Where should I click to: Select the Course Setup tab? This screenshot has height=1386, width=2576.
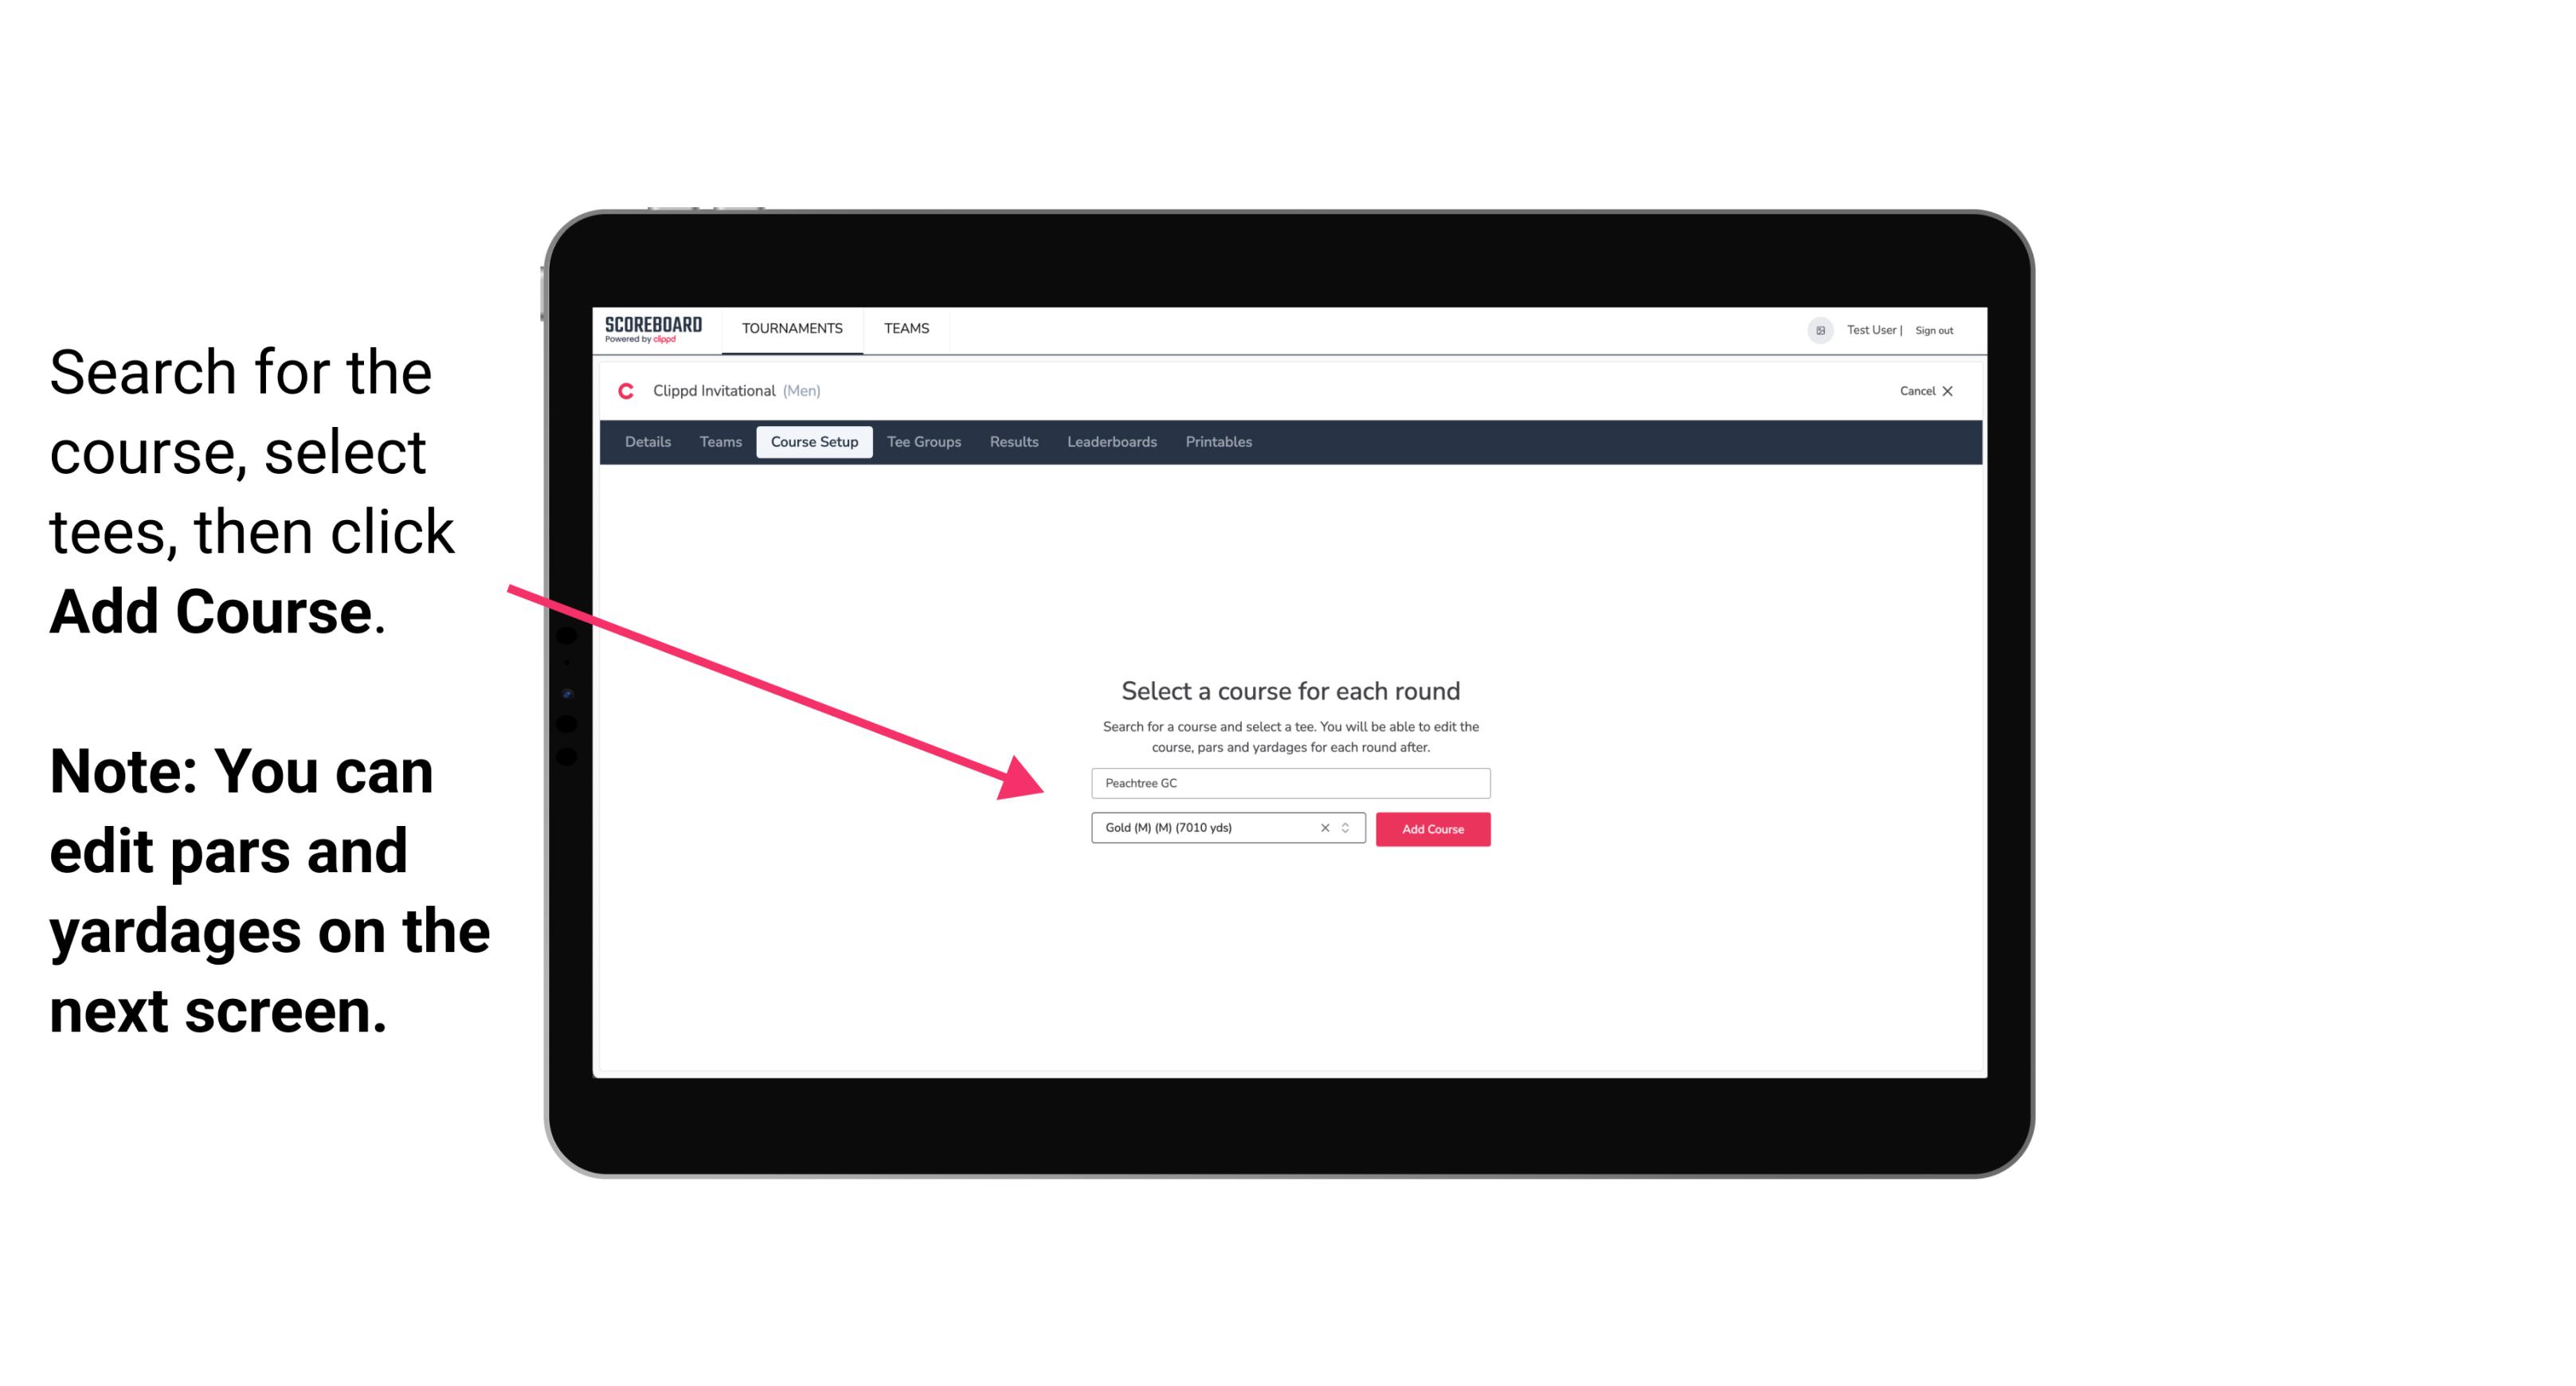click(x=814, y=442)
